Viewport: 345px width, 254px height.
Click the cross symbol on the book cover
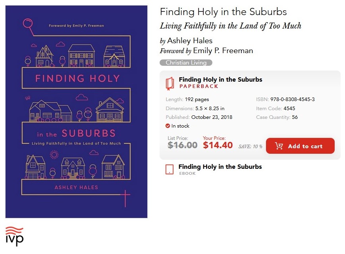tap(125, 198)
